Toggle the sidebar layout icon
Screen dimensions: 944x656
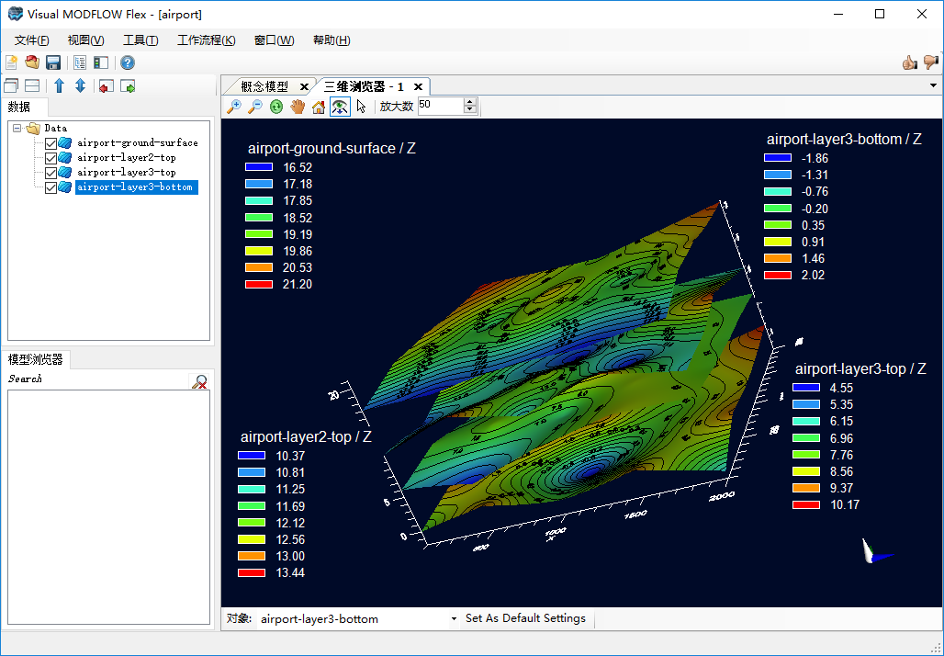(x=101, y=62)
